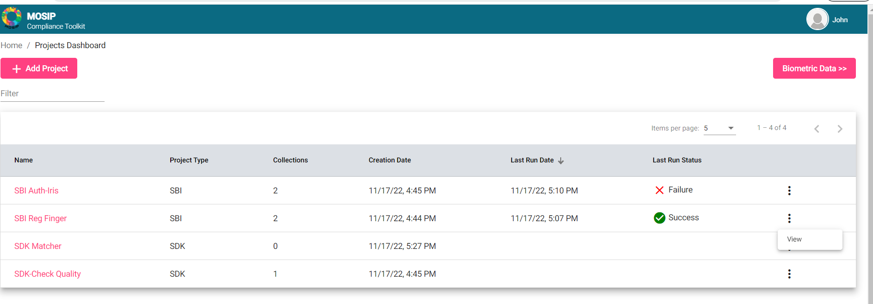Sort by the Creation Date column header
This screenshot has height=304, width=873.
[x=390, y=160]
